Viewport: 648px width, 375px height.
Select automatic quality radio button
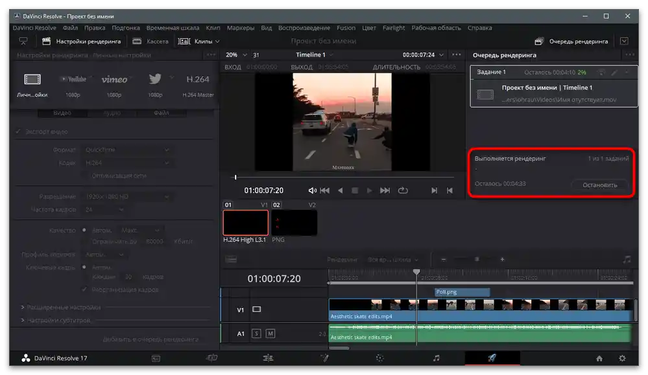click(x=84, y=230)
